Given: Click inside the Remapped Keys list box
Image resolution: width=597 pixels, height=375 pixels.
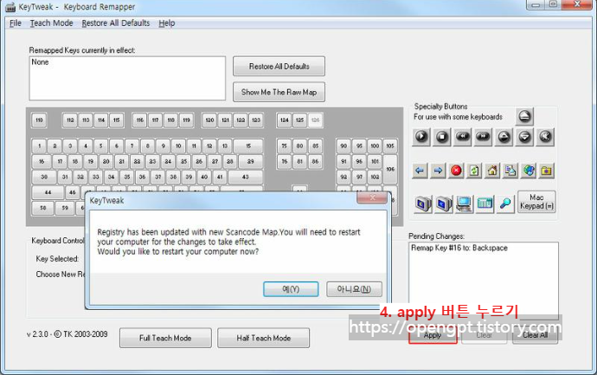Looking at the screenshot, I should [127, 79].
